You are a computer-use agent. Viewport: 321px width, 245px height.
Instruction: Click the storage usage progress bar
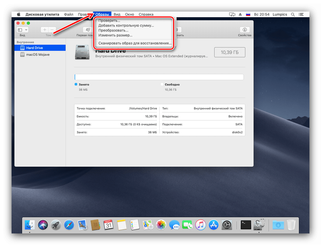coord(159,77)
